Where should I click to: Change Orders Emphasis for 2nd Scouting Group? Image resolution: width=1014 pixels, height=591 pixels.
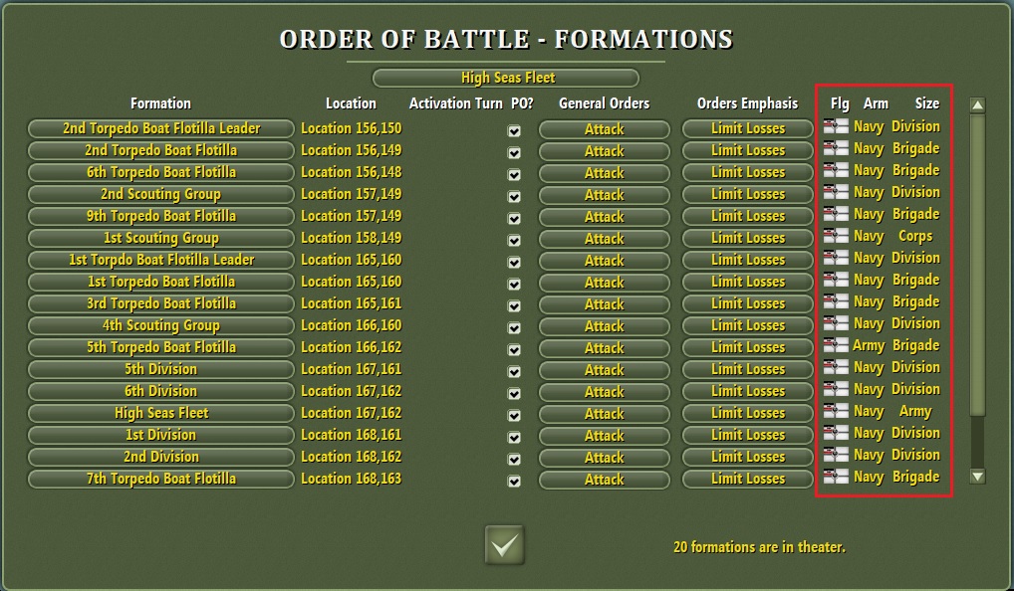pos(747,194)
